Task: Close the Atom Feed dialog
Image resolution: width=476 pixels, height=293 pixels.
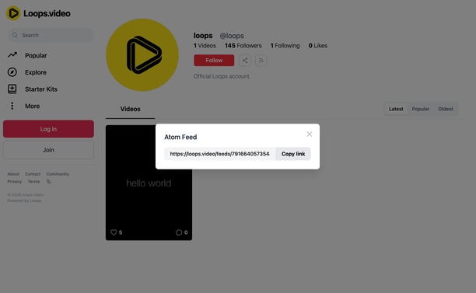Action: 310,134
